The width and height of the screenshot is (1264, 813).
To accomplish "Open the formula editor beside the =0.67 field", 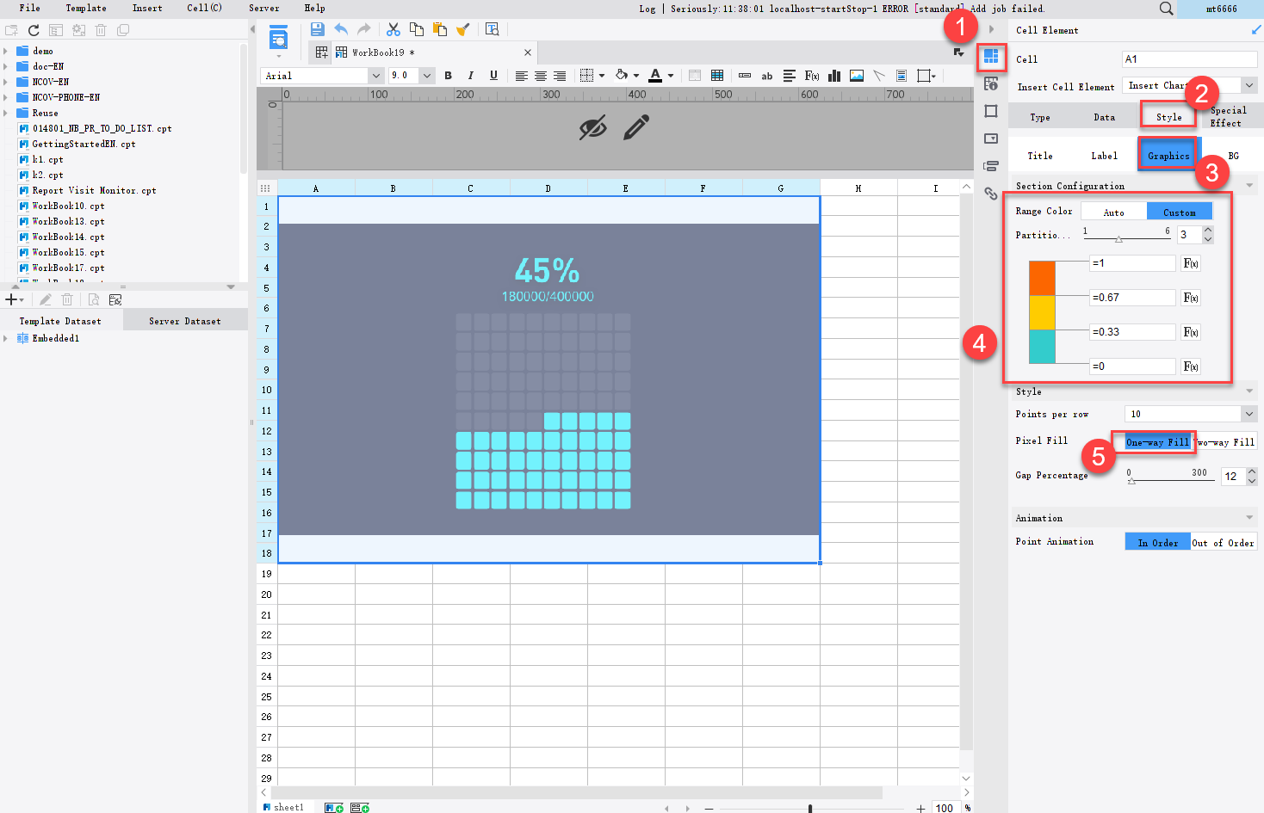I will tap(1190, 297).
